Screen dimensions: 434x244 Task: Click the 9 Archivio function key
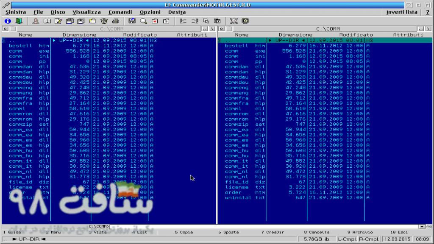[360, 233]
